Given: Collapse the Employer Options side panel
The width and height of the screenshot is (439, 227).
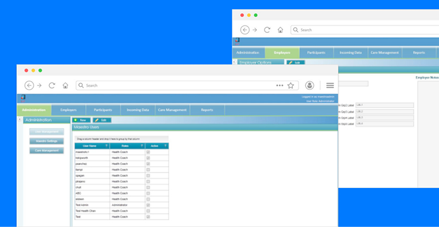Looking at the screenshot, I should [x=234, y=62].
